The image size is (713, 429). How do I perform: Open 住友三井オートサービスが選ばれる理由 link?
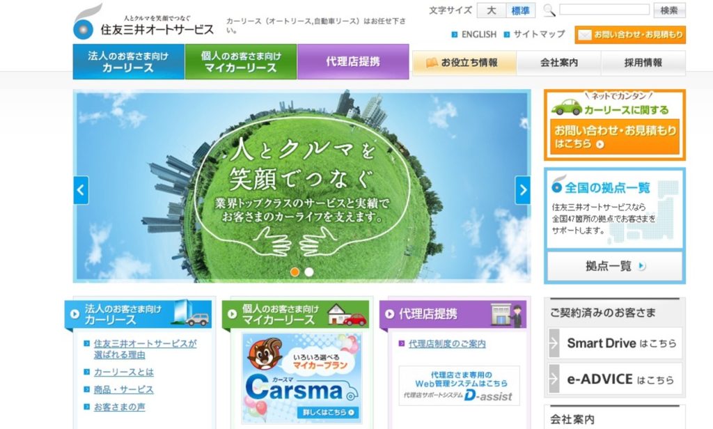click(x=145, y=349)
